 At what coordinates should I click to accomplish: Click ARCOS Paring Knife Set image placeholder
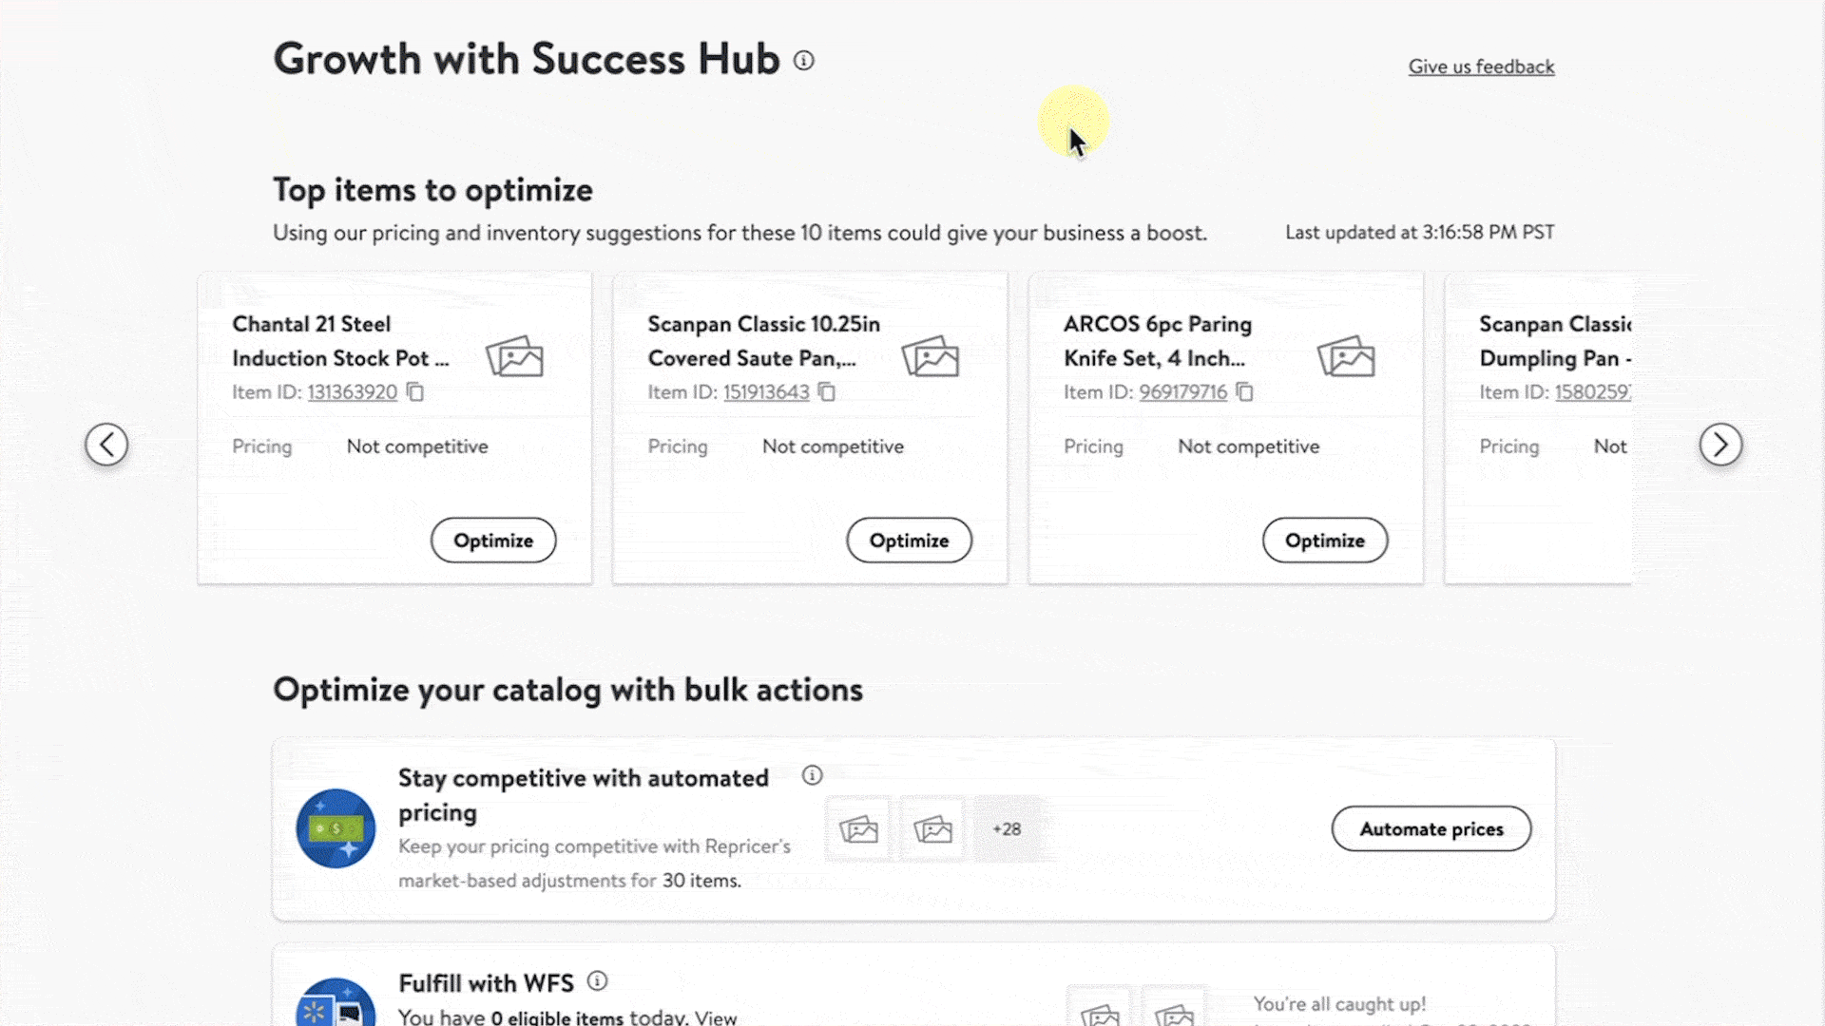(x=1346, y=357)
